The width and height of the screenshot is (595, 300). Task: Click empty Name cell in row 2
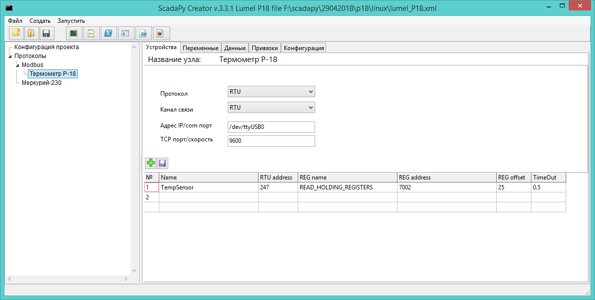pos(209,197)
